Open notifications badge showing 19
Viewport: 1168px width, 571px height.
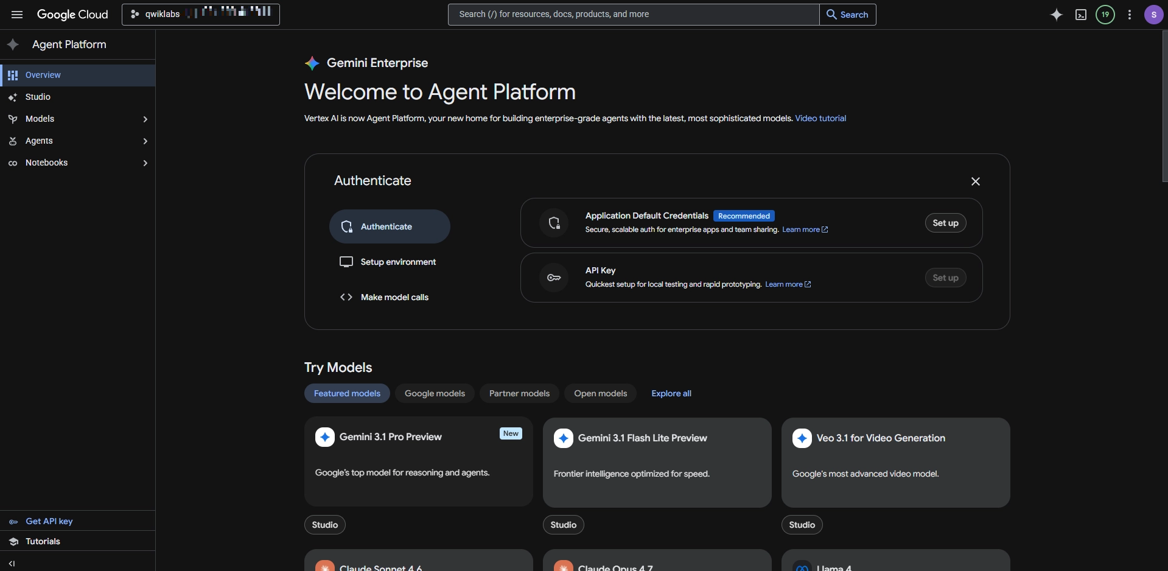[x=1105, y=15]
